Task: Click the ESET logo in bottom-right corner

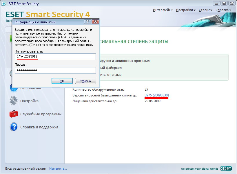Action: (226, 168)
